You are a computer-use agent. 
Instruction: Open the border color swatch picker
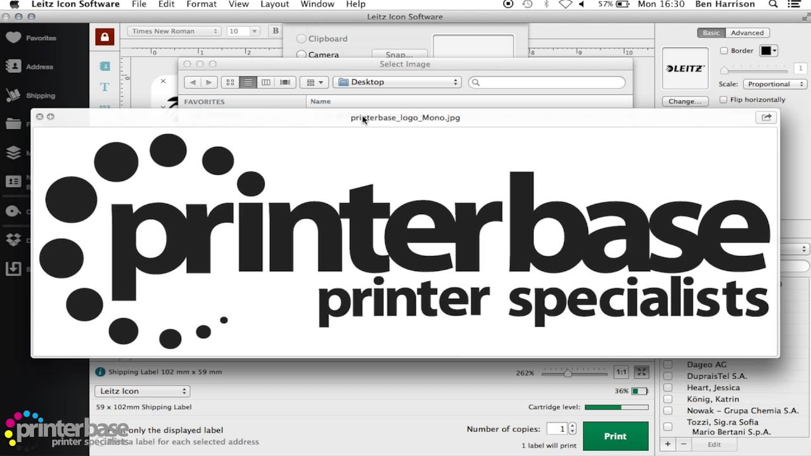pyautogui.click(x=768, y=51)
